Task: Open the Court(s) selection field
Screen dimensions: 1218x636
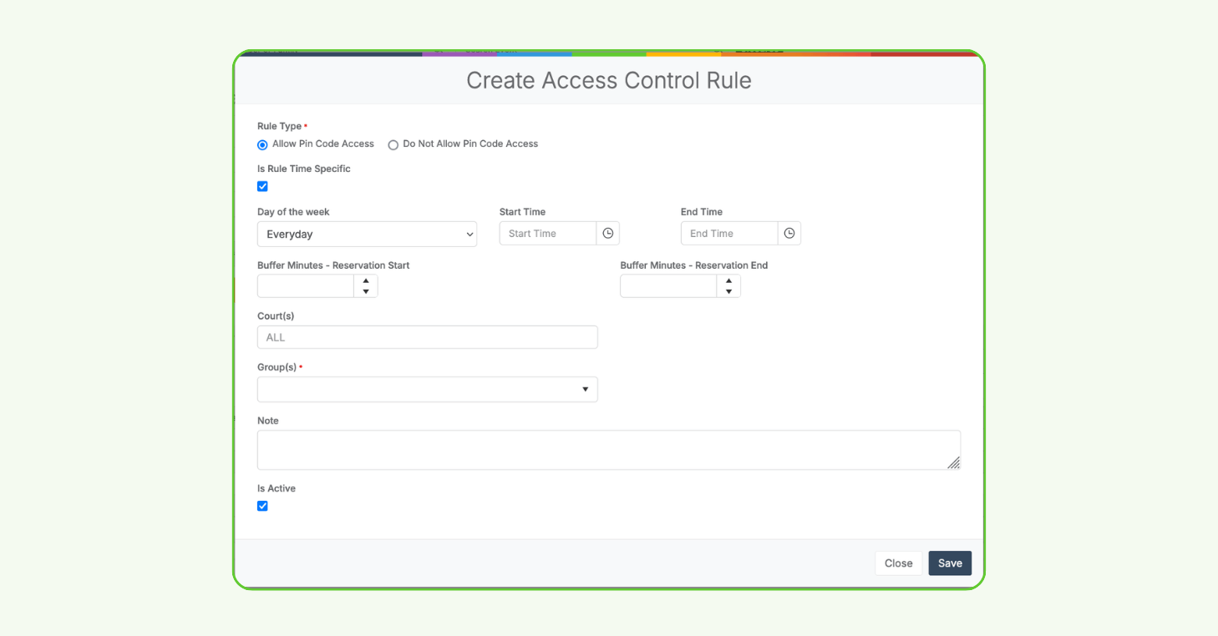Action: pyautogui.click(x=427, y=337)
